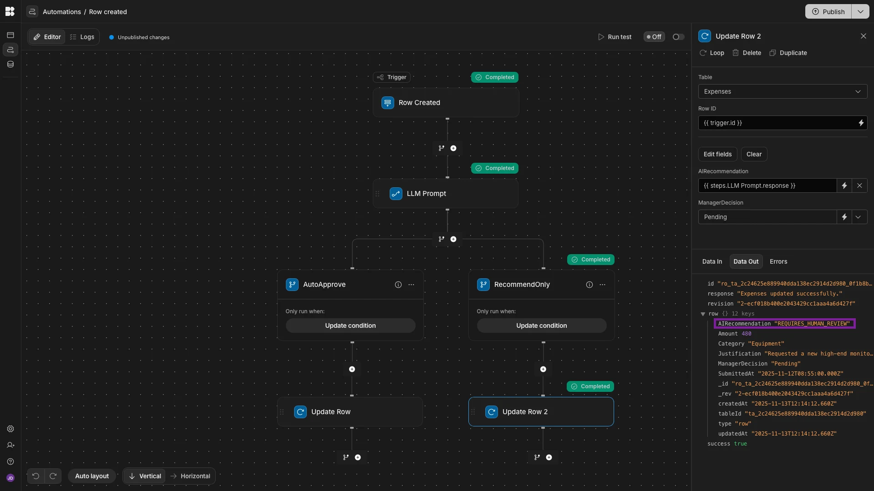Open the more options menu on RecommendOnly node

pos(602,285)
